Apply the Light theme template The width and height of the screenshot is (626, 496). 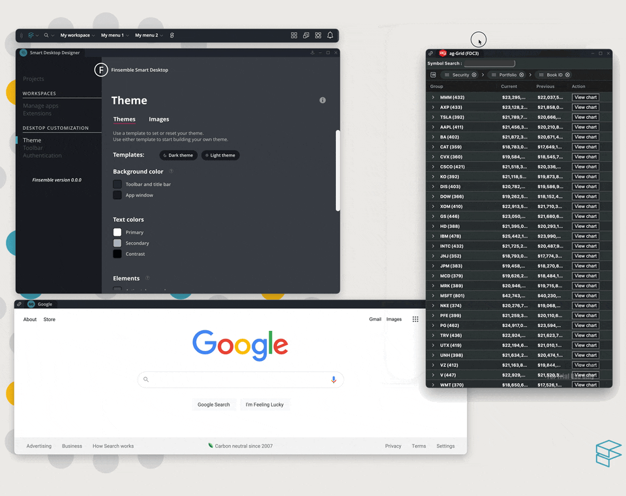tap(220, 155)
